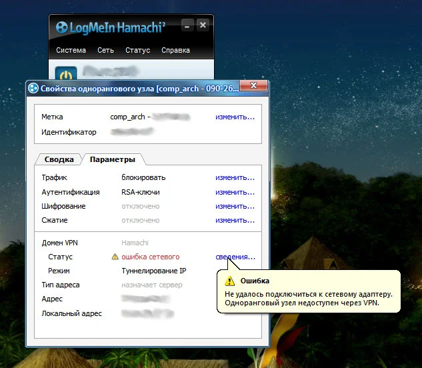Open the Статус menu in Hamachi

point(138,51)
